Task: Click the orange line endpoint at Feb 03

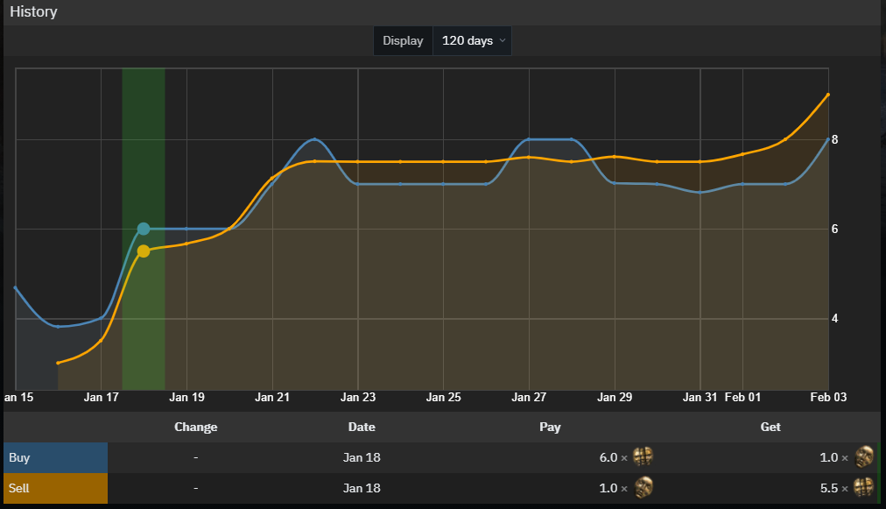Action: pos(828,95)
